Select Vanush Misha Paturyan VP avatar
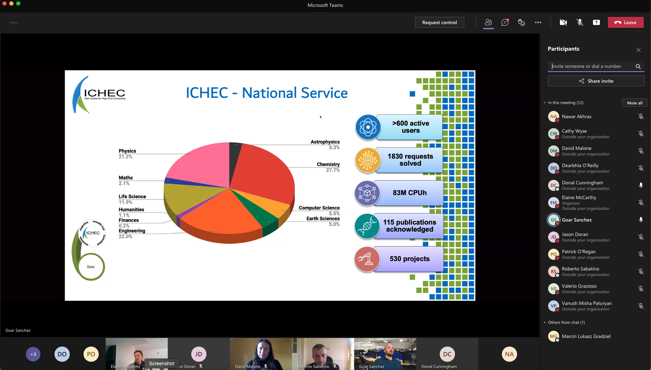Screen dimensions: 651x370 554,306
